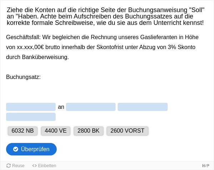
Task: Open the Reuse link
Action: (x=15, y=166)
